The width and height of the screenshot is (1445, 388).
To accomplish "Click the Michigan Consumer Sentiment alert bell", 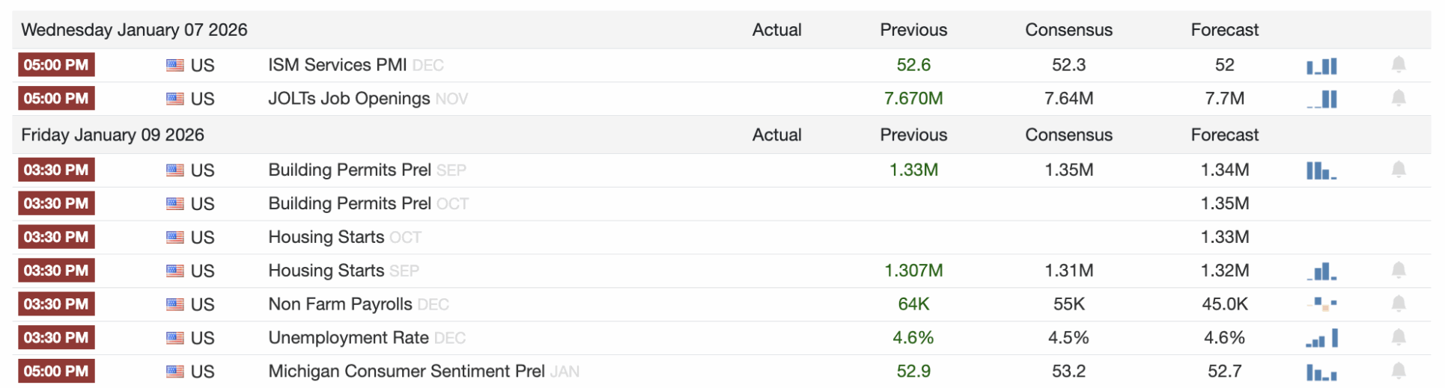I will tap(1398, 371).
